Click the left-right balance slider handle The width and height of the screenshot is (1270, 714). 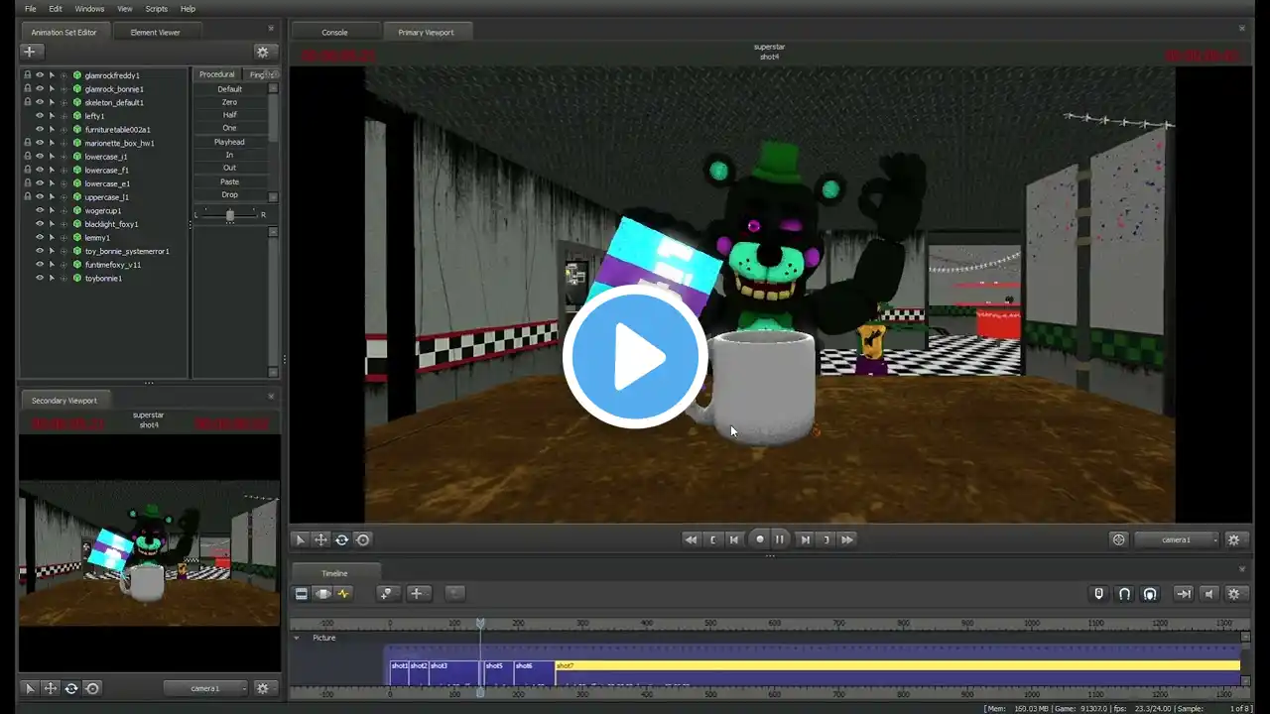click(230, 215)
